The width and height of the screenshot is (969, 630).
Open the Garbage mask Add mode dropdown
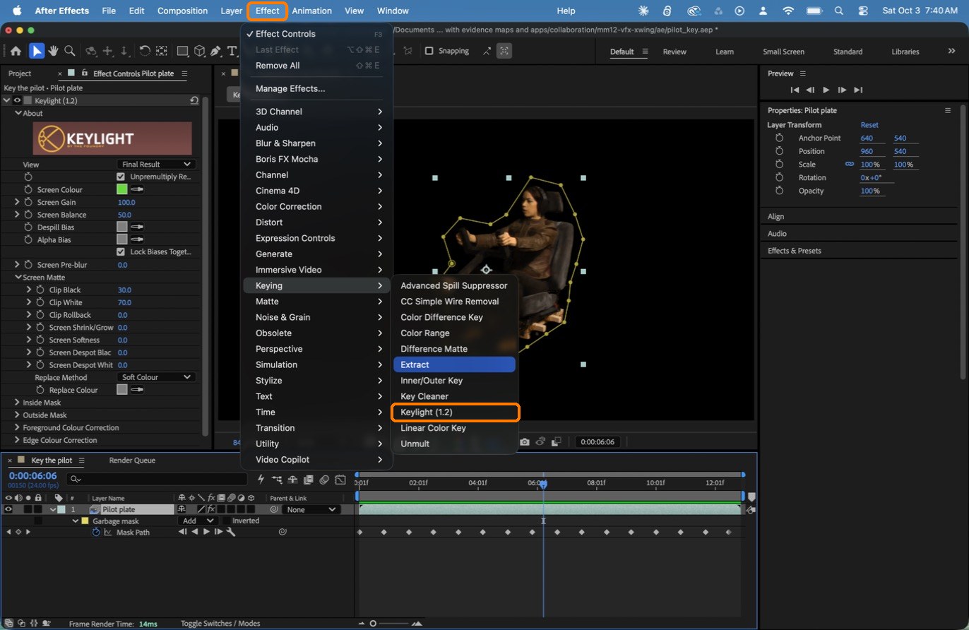198,521
